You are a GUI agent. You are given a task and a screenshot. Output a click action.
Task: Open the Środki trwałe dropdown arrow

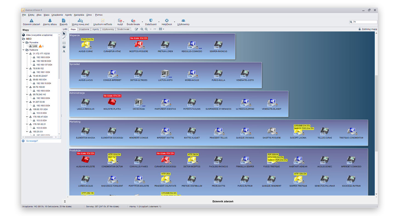[142, 22]
